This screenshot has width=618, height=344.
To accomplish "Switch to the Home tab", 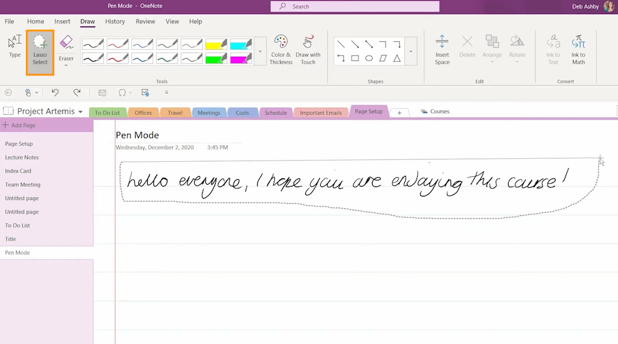I will coord(35,21).
